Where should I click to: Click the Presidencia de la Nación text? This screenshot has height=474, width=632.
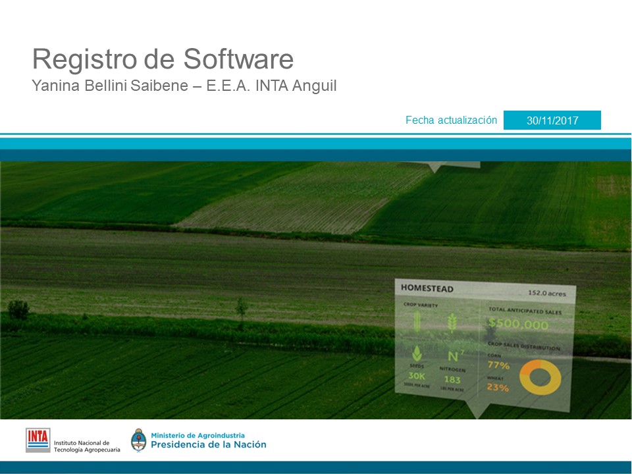[209, 444]
